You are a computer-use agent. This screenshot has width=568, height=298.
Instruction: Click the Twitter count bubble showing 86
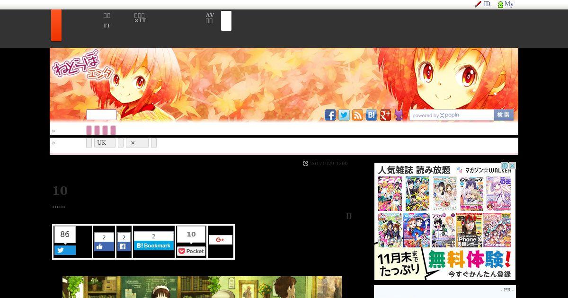click(x=65, y=235)
